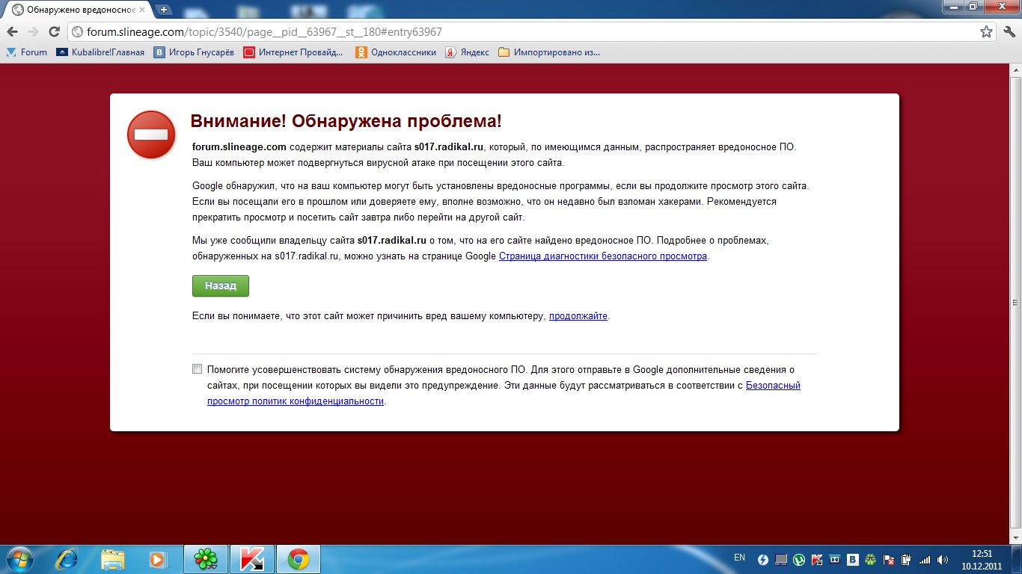Open Windows Media Player from the taskbar

[x=157, y=559]
